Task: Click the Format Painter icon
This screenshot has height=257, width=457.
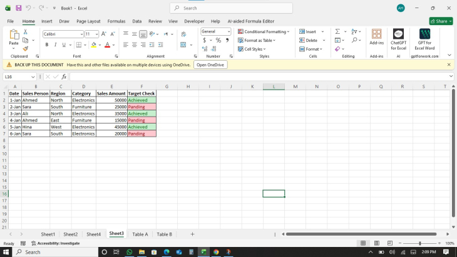Action: (25, 48)
